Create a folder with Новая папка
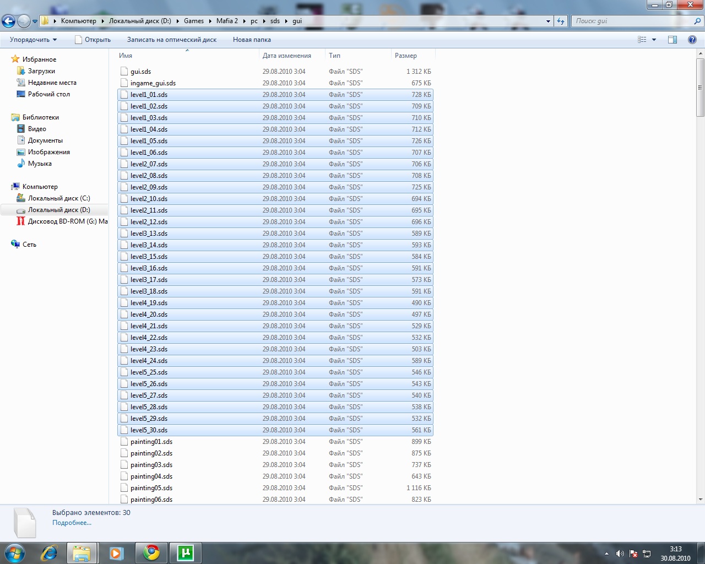This screenshot has width=705, height=564. [252, 40]
